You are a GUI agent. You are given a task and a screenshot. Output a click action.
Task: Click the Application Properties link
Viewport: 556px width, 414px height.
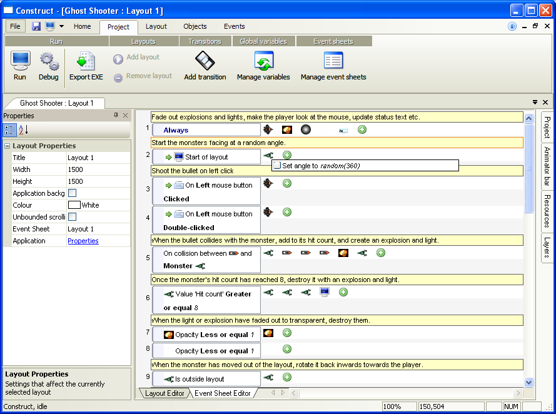coord(83,241)
